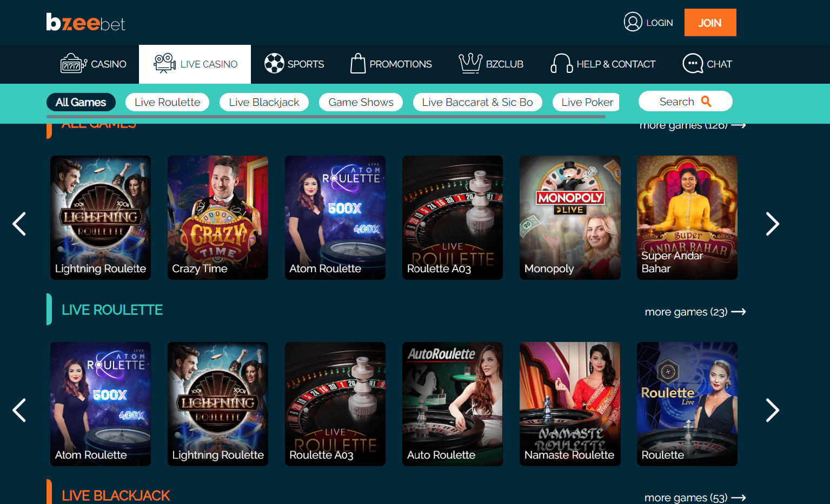Click the magnifier icon in Search

coord(706,101)
